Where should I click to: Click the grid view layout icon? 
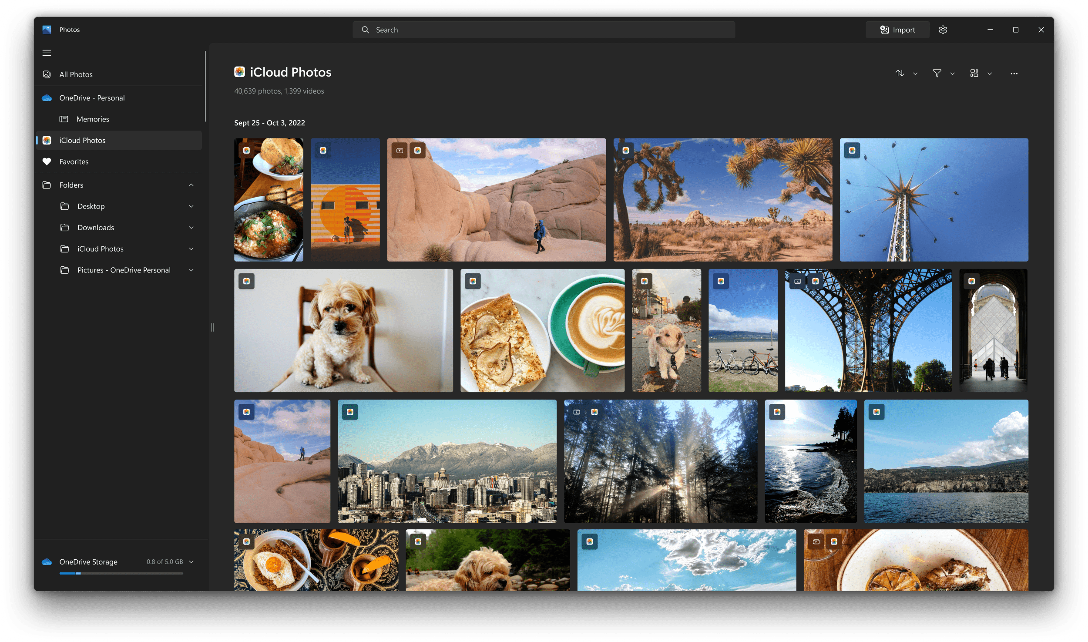pyautogui.click(x=975, y=73)
